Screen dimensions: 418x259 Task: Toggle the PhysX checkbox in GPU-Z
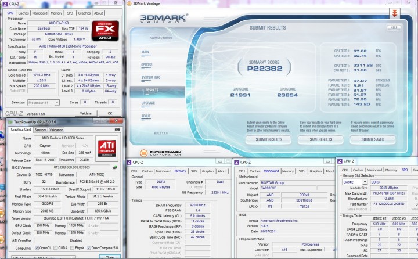tap(72, 248)
